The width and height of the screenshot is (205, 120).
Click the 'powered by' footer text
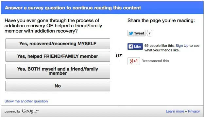(x=12, y=112)
